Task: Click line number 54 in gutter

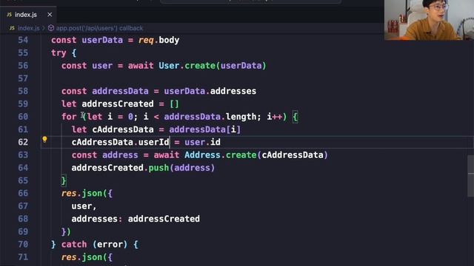Action: [23, 40]
